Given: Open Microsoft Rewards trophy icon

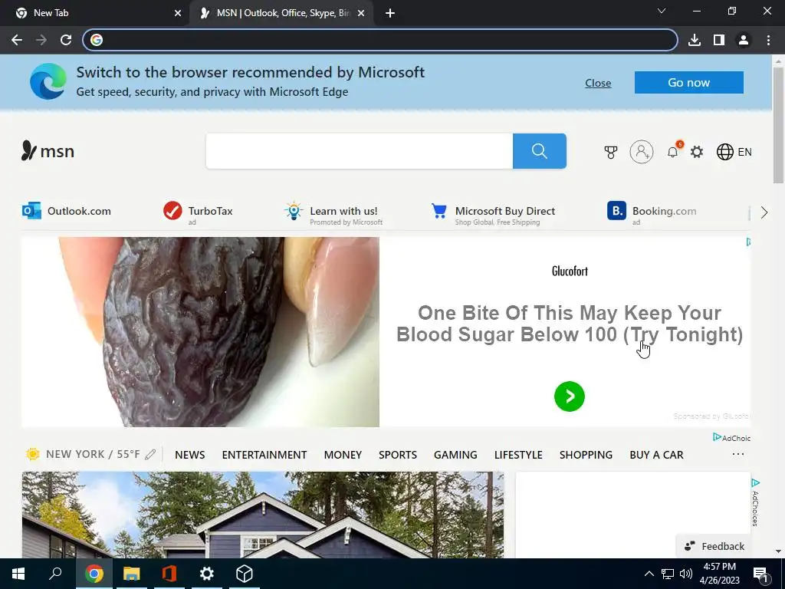Looking at the screenshot, I should tap(611, 152).
